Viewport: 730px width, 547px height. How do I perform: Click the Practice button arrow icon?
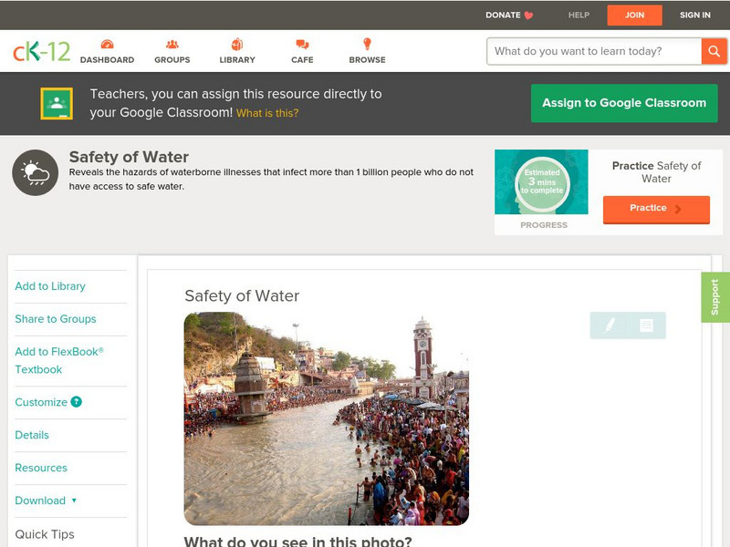pyautogui.click(x=678, y=209)
